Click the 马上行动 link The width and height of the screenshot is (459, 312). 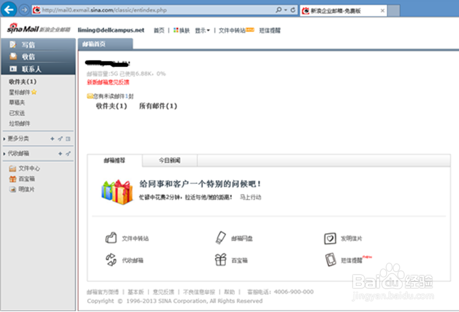[x=251, y=197]
